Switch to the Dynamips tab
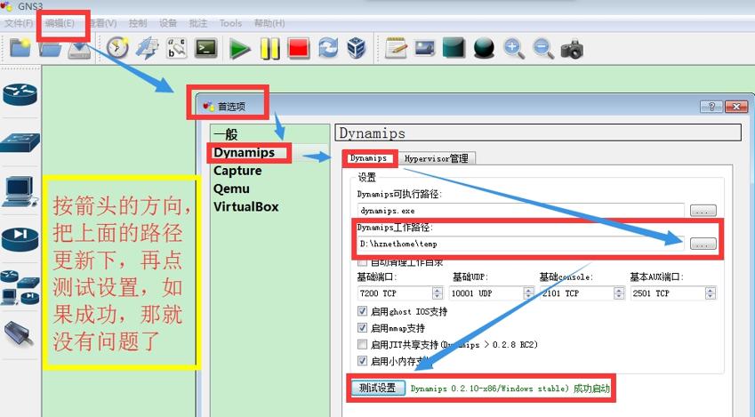 tap(369, 158)
